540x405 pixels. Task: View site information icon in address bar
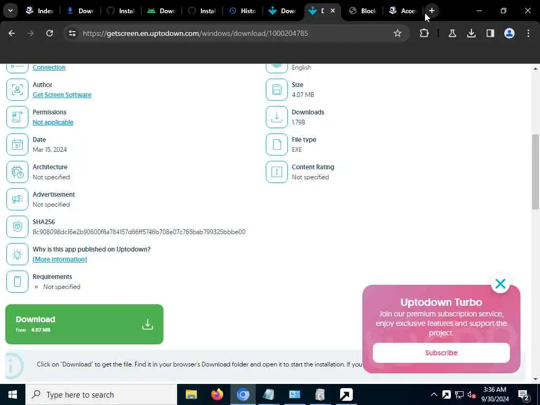pyautogui.click(x=72, y=33)
